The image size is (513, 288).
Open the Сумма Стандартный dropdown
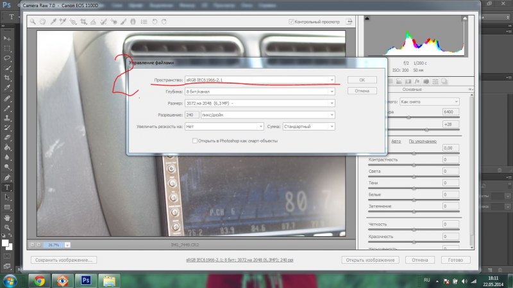point(308,126)
